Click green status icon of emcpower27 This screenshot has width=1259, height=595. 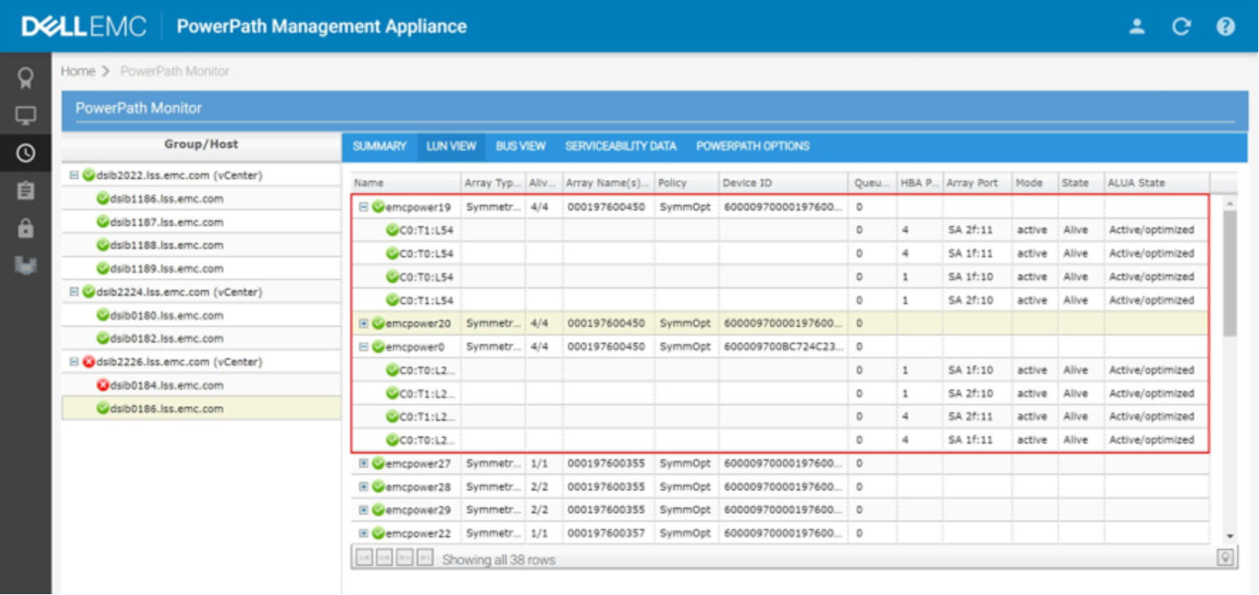pos(378,463)
